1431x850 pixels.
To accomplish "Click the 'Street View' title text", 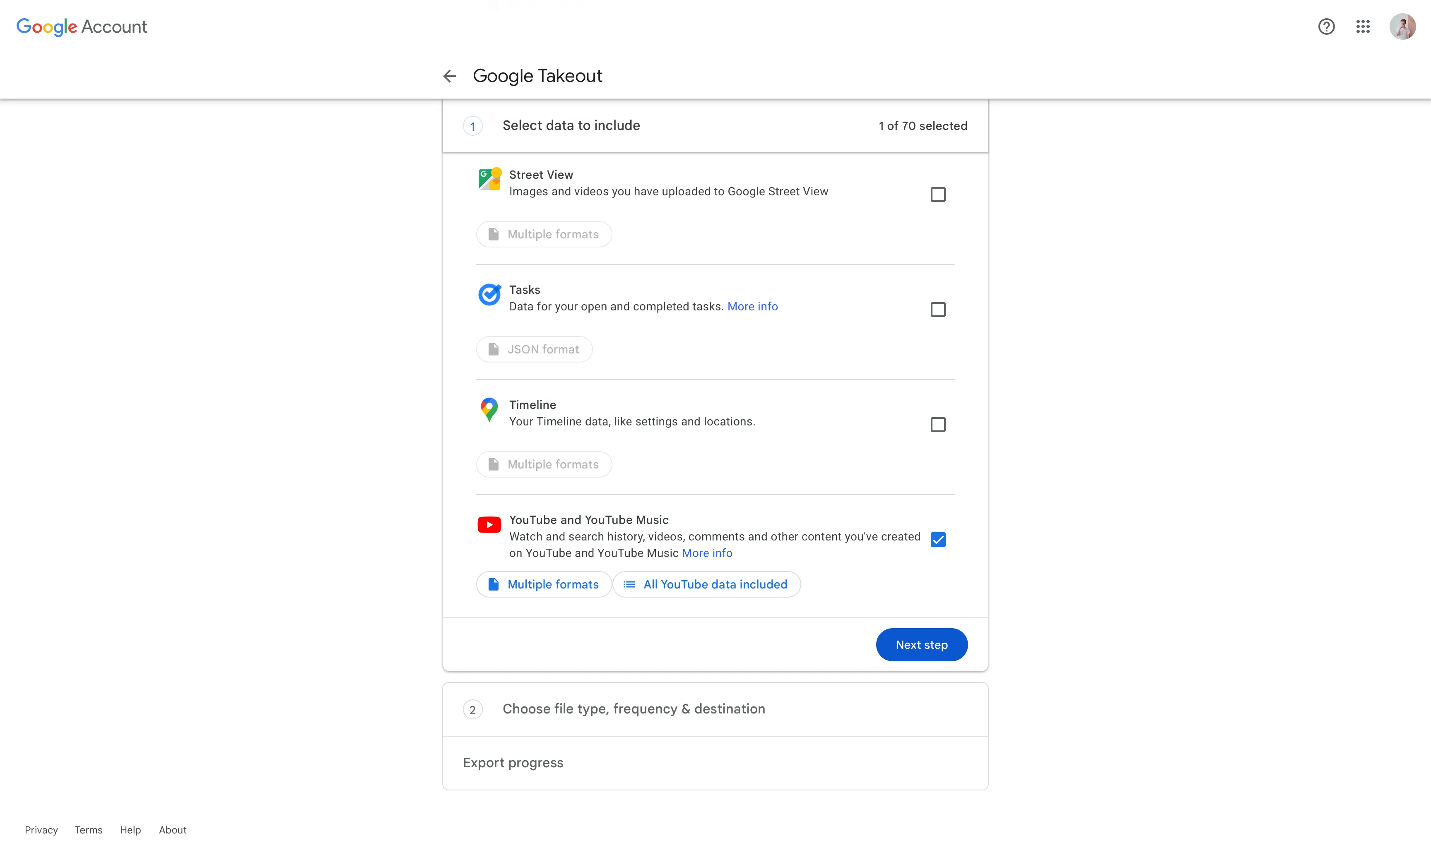I will pyautogui.click(x=541, y=175).
